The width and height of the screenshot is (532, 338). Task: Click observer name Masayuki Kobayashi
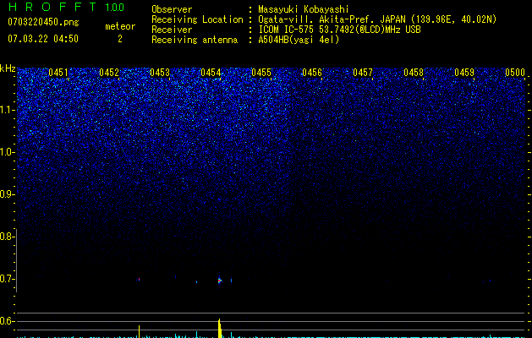click(x=304, y=9)
